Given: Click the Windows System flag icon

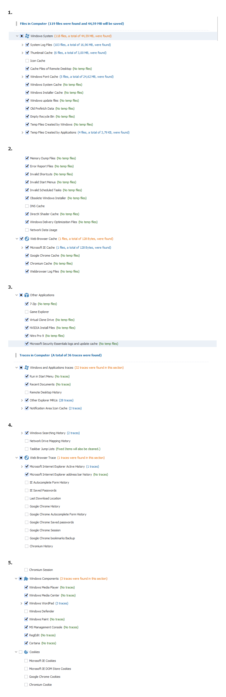Looking at the screenshot, I should coord(27,36).
